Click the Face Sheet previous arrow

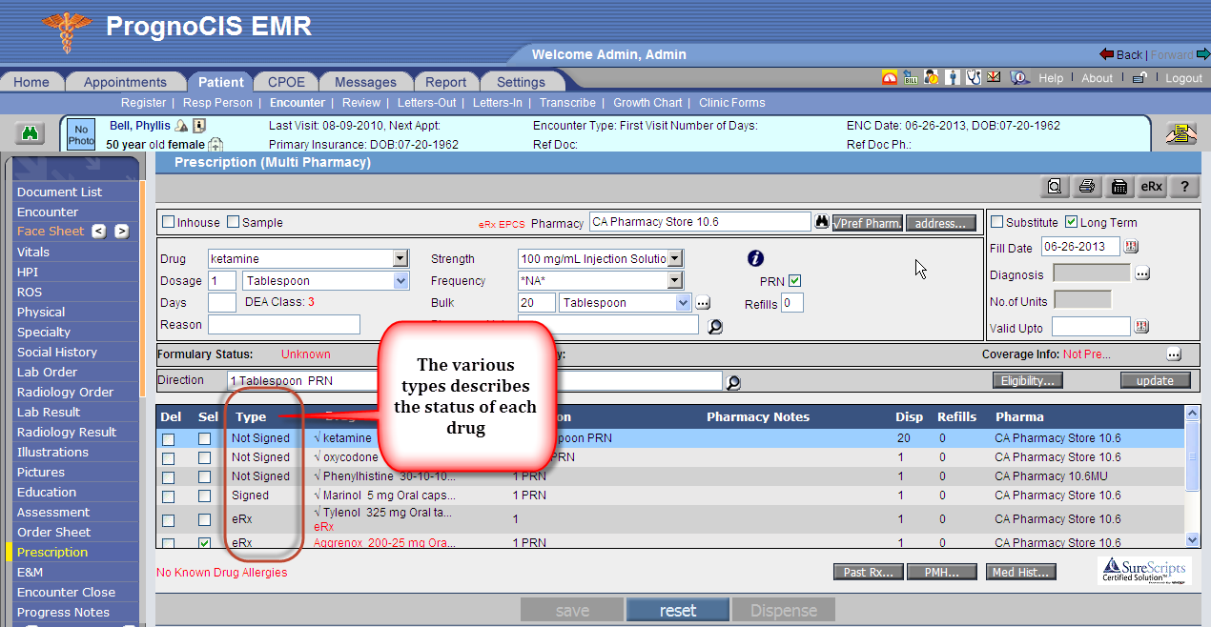coord(99,232)
